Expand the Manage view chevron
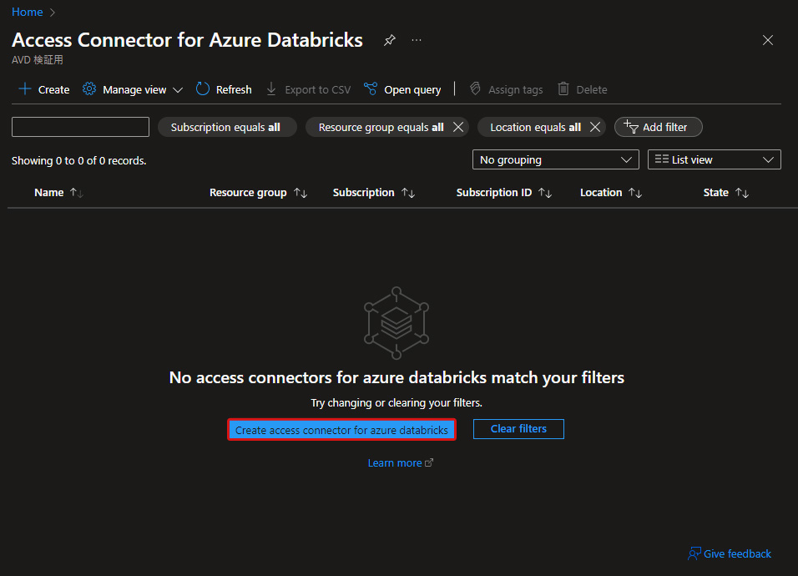 178,90
